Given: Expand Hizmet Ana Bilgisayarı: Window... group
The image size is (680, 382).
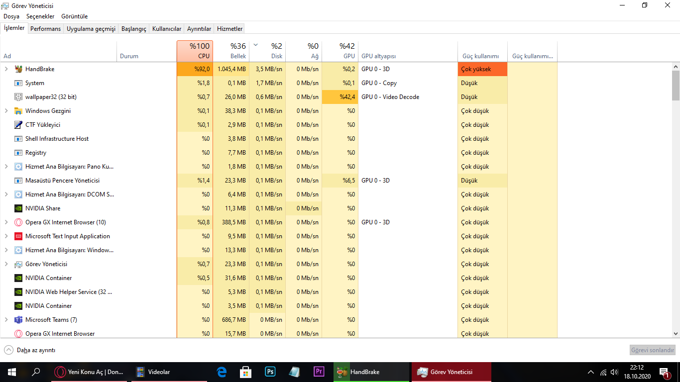Looking at the screenshot, I should click(6, 250).
